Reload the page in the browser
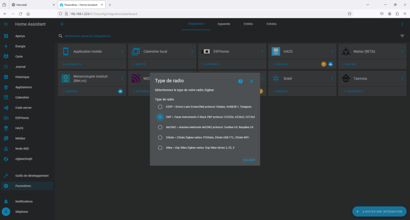This screenshot has width=410, height=220. pyautogui.click(x=20, y=14)
